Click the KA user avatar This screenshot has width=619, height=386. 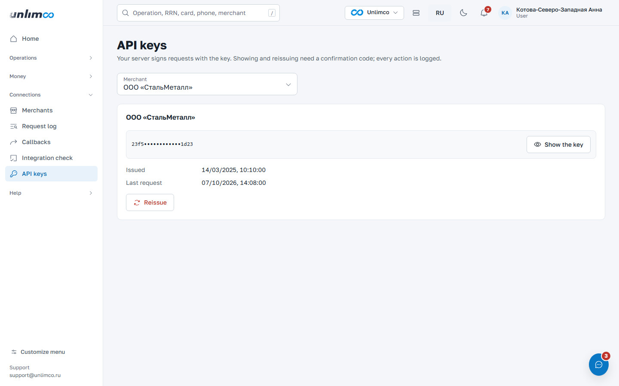click(505, 13)
